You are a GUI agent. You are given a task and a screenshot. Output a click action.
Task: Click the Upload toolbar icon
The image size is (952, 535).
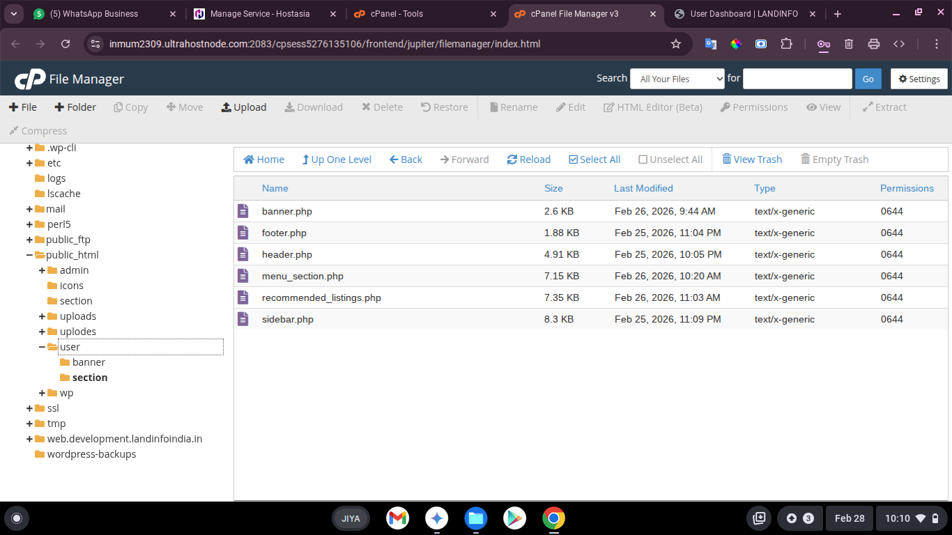tap(227, 107)
